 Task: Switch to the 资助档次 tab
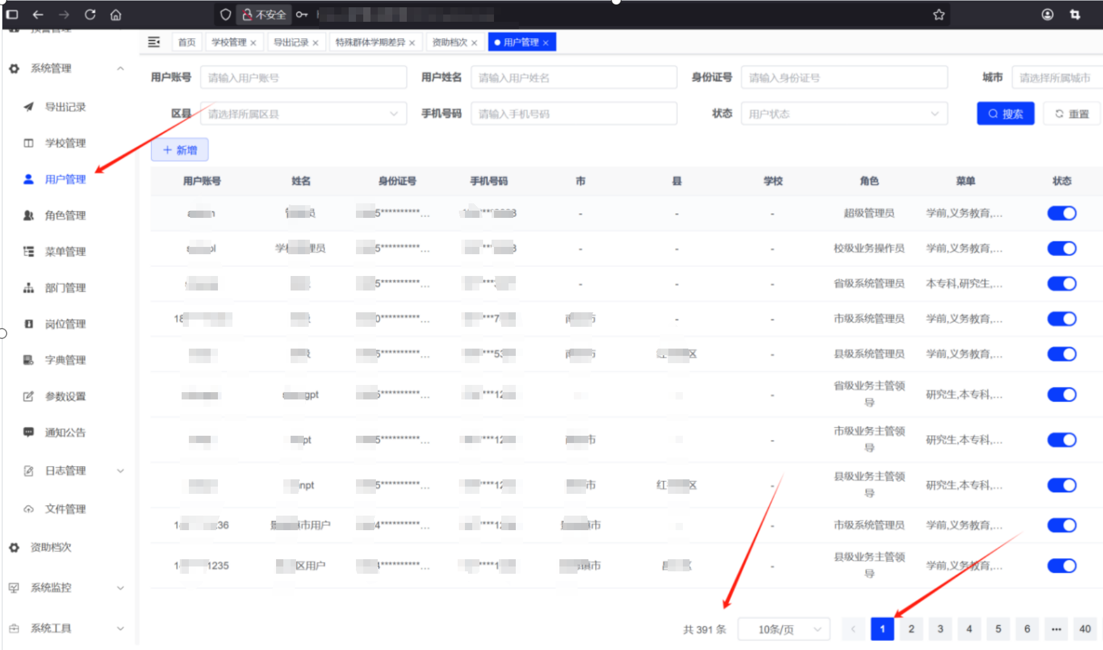coord(455,42)
